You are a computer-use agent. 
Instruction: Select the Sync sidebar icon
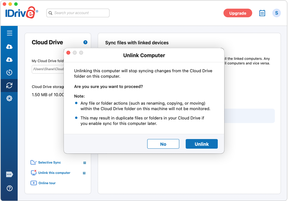tap(9, 85)
